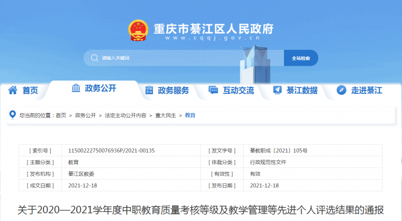Open 綦江数据 menu item
This screenshot has width=402, height=221.
pos(302,91)
